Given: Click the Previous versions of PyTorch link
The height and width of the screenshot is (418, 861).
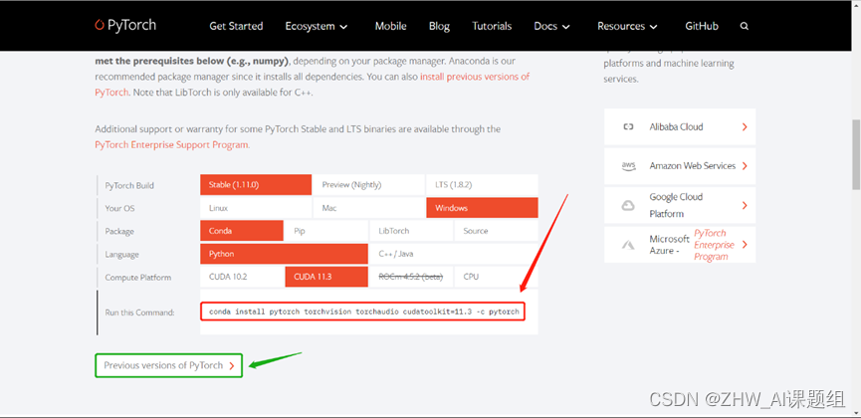Looking at the screenshot, I should 168,365.
